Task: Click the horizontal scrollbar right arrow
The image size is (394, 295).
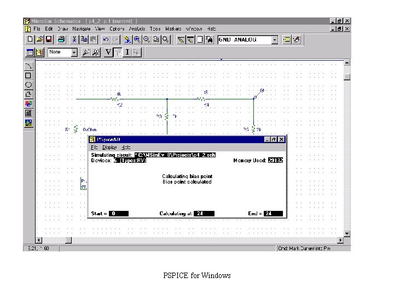Action: [340, 240]
